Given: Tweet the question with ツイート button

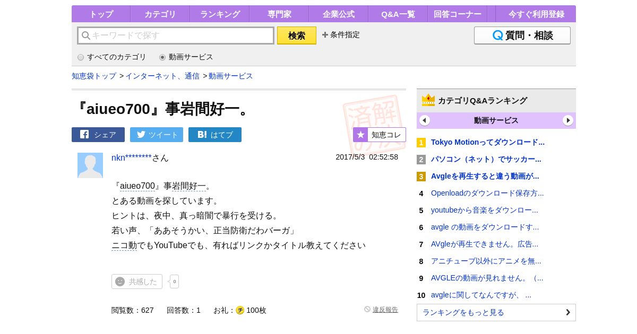Looking at the screenshot, I should (x=157, y=135).
